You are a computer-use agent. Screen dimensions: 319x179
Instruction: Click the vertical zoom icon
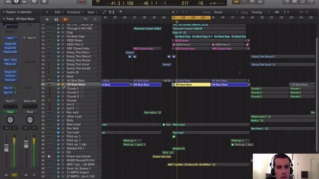[x=285, y=12]
